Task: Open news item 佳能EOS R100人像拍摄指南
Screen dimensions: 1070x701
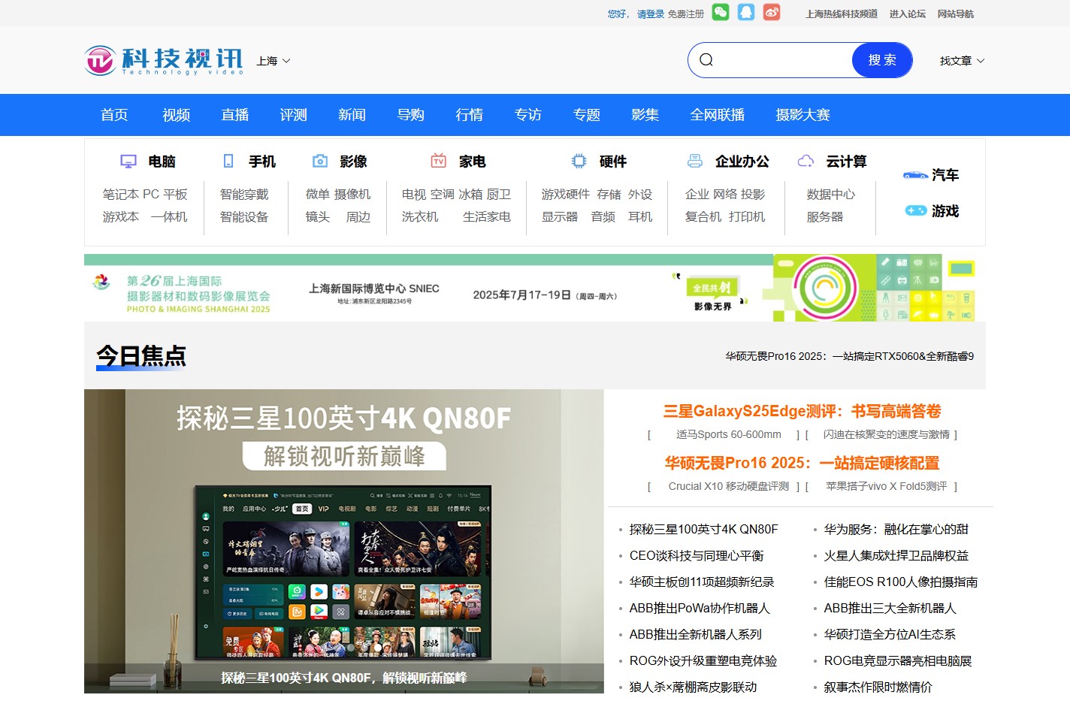Action: click(x=901, y=582)
